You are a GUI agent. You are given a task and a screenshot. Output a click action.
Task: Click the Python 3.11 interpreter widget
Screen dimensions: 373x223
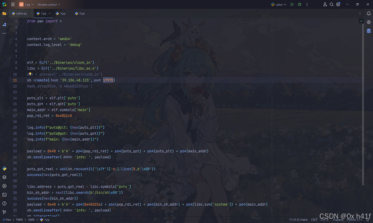[354, 220]
